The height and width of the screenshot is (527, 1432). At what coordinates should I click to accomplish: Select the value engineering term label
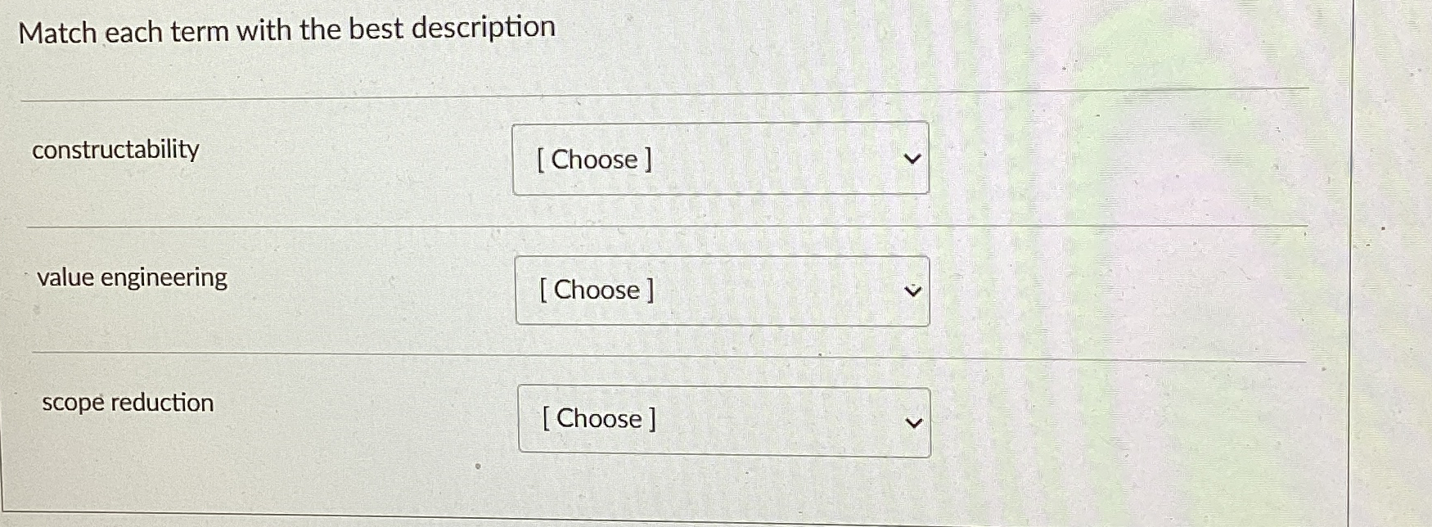pyautogui.click(x=132, y=277)
